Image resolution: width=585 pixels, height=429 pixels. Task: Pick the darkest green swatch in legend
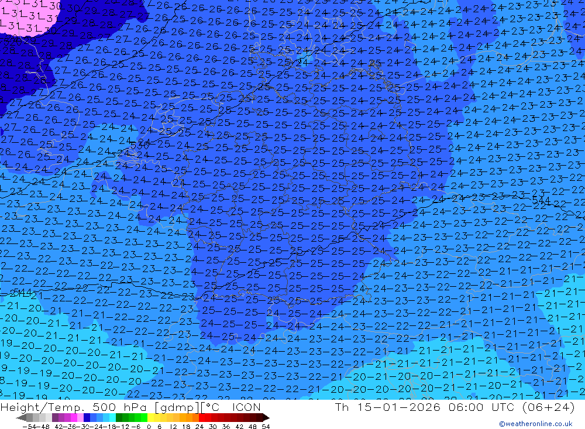(x=119, y=417)
